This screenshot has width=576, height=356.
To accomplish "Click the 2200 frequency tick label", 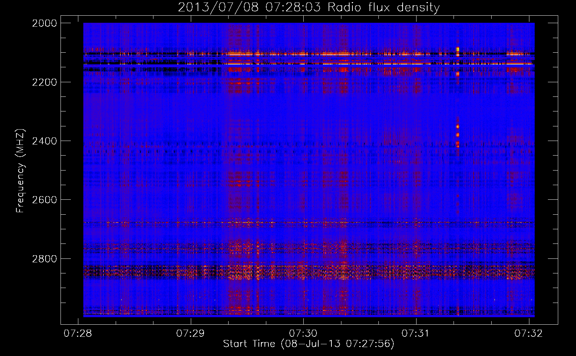I will point(44,82).
